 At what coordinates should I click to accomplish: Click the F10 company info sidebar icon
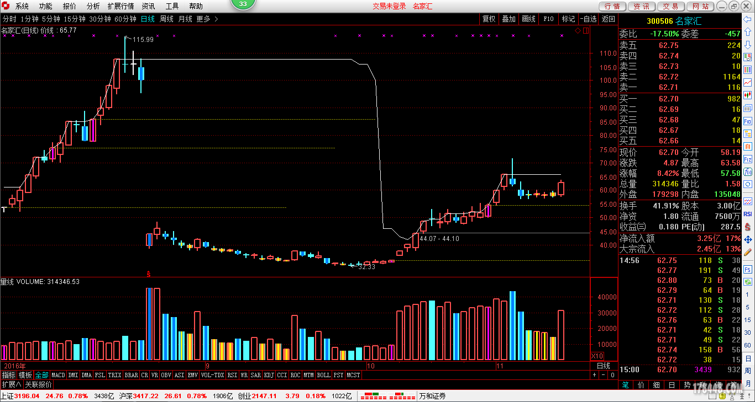coord(748,121)
